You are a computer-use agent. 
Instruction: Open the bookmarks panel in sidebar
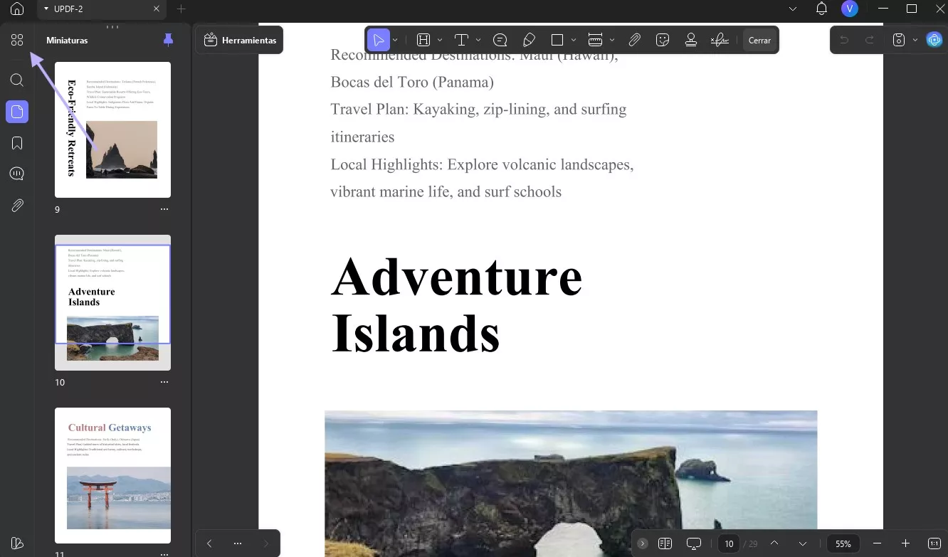17,143
